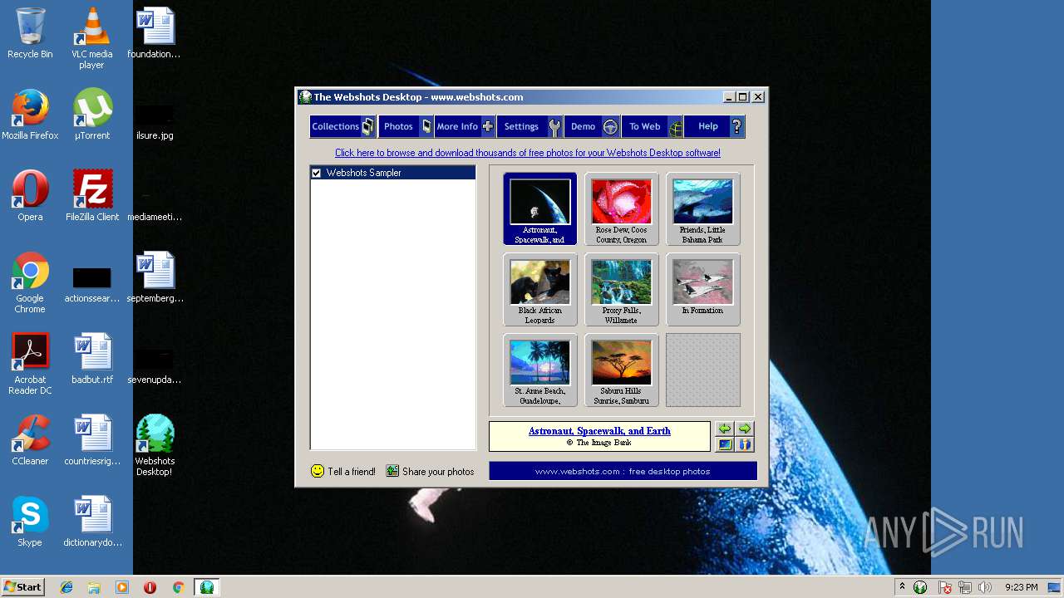Click the volume speaker tray icon

click(x=985, y=587)
